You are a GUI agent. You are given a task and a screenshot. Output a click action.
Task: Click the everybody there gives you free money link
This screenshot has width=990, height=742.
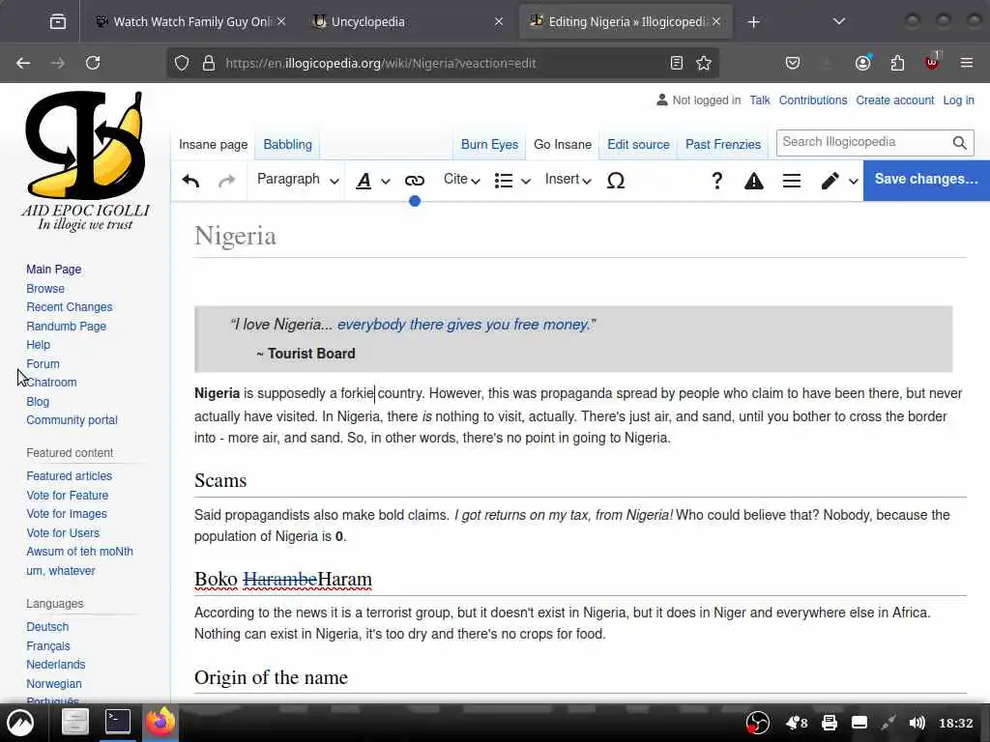point(463,325)
